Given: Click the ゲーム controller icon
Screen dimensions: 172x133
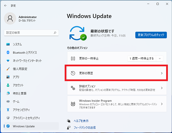Looking at the screenshot, I should coord(8,101).
